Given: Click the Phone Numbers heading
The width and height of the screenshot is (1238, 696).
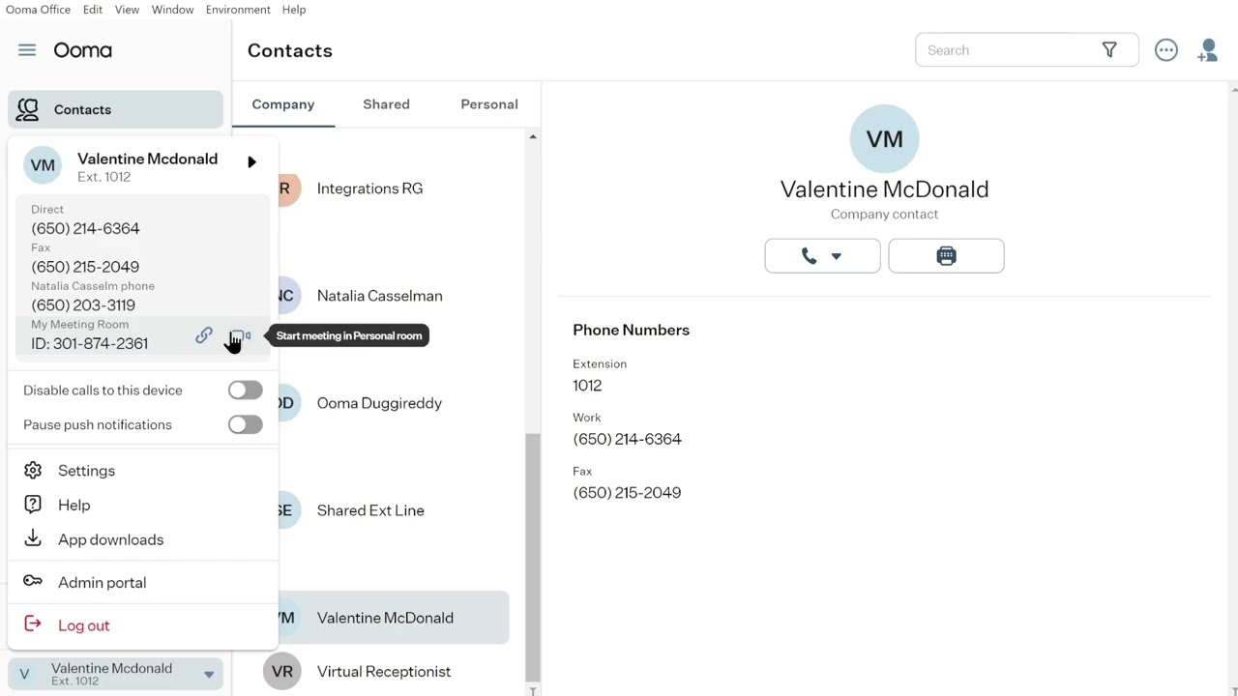Looking at the screenshot, I should 631,330.
